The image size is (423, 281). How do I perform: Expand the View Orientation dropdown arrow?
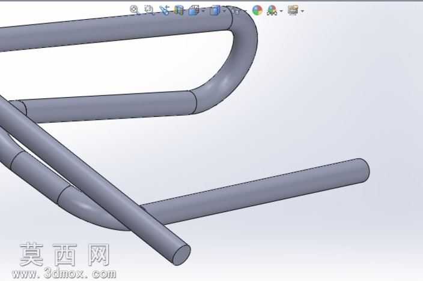203,11
